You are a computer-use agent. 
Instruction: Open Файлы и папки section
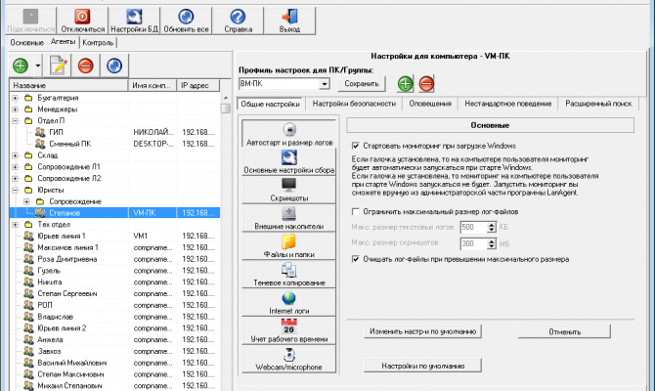289,246
